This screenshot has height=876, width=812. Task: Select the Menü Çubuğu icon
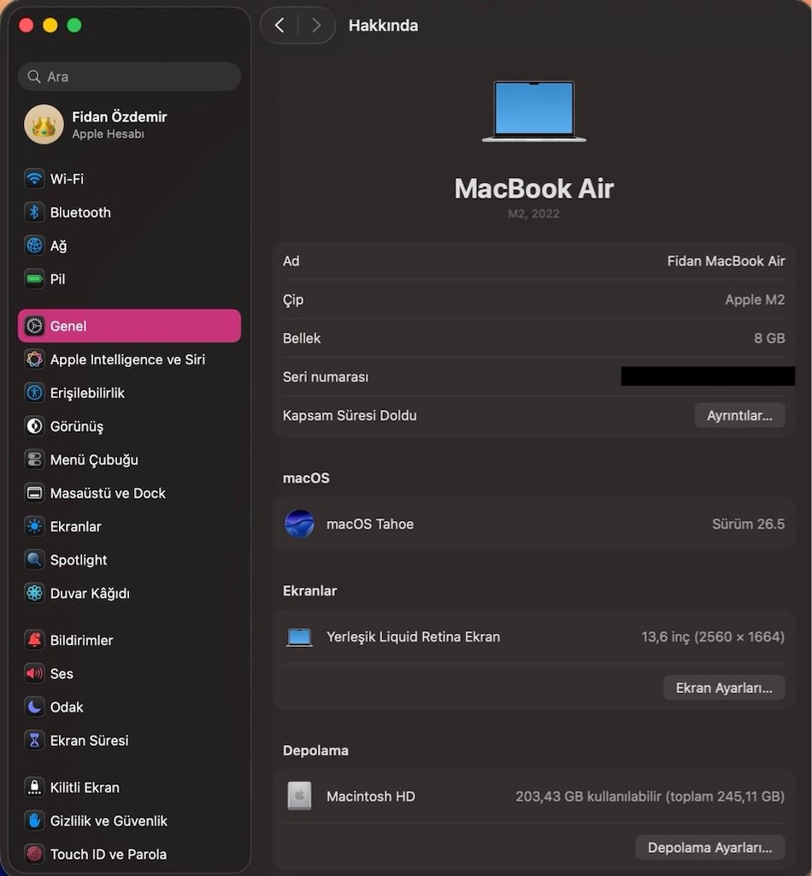34,459
